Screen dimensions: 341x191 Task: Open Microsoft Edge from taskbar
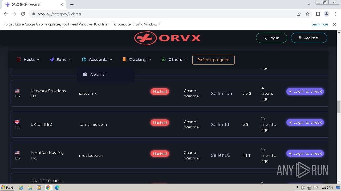click(57, 188)
